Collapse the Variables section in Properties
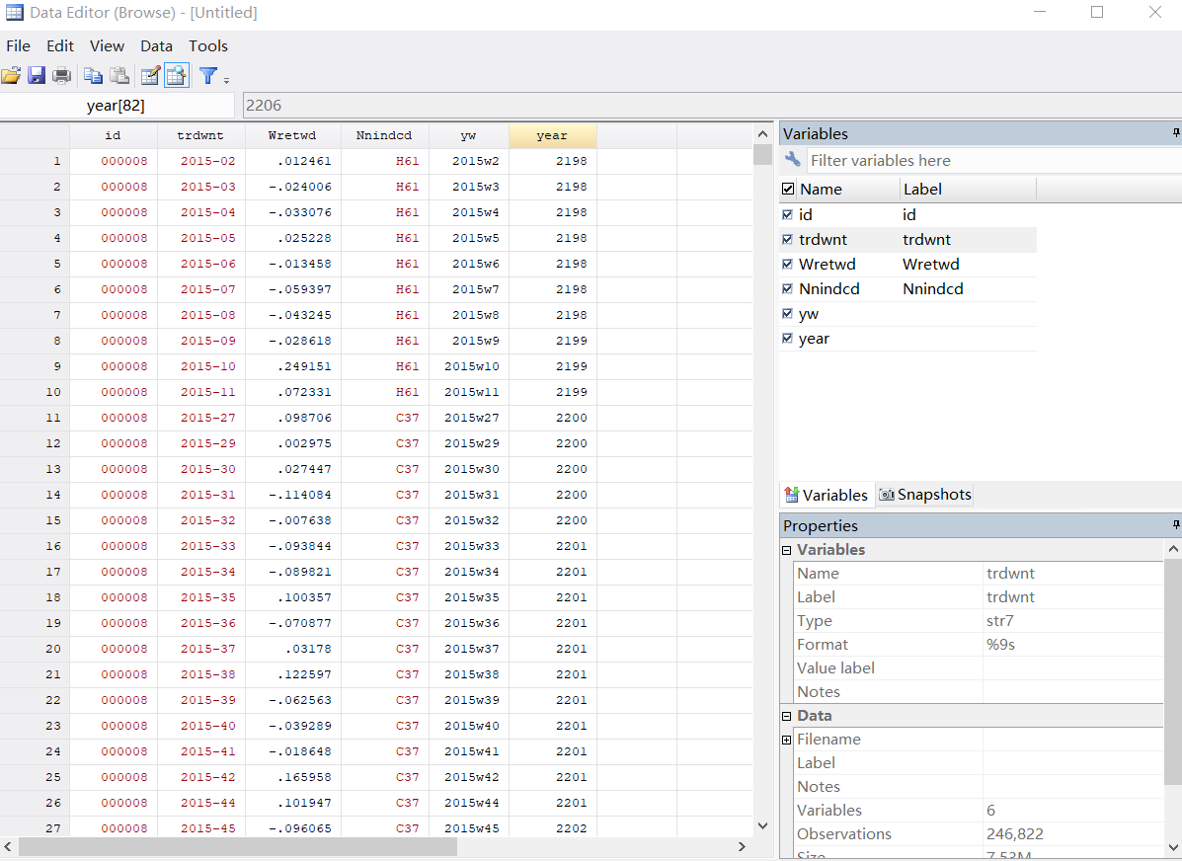This screenshot has width=1182, height=861. [x=787, y=550]
